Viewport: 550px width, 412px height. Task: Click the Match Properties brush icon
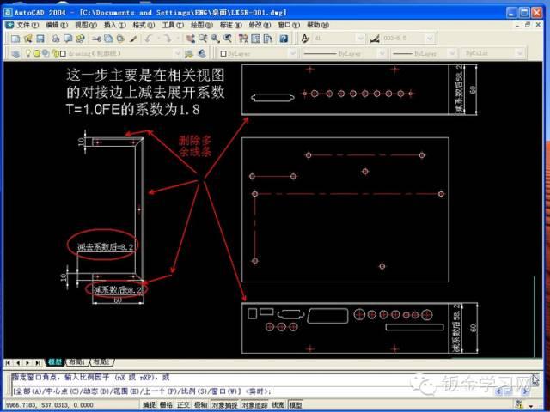133,39
